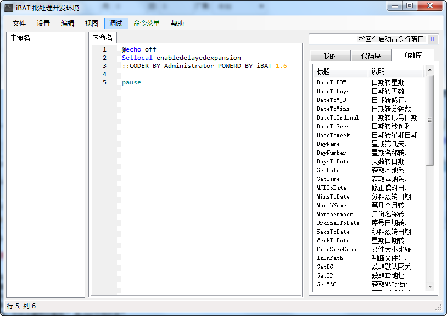Click the Setlocal line in editor

181,58
